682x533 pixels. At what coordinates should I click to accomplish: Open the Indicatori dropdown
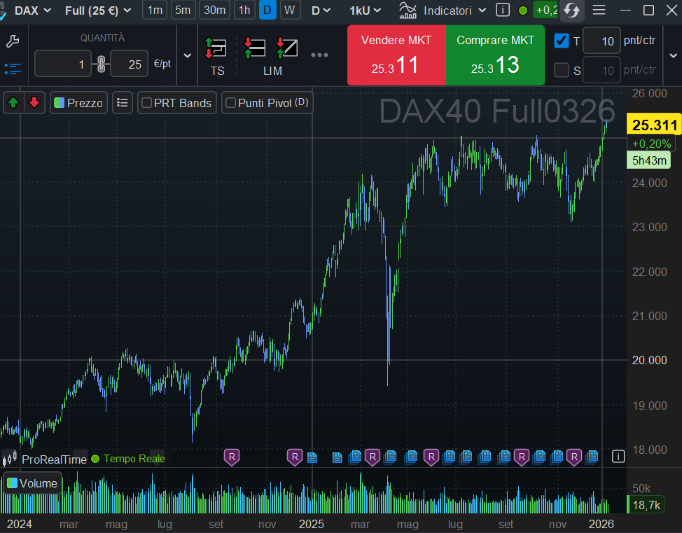(443, 11)
